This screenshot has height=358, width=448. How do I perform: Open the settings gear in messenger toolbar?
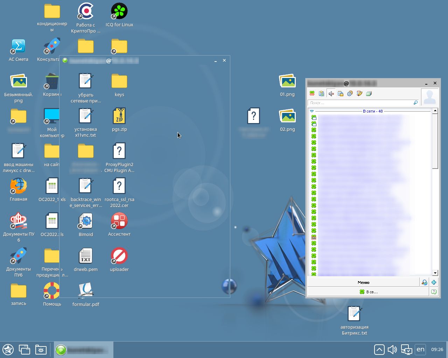[x=350, y=94]
